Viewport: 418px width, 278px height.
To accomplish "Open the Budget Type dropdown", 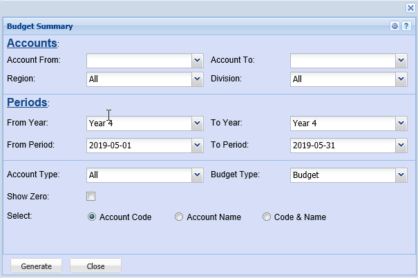I will tap(401, 175).
